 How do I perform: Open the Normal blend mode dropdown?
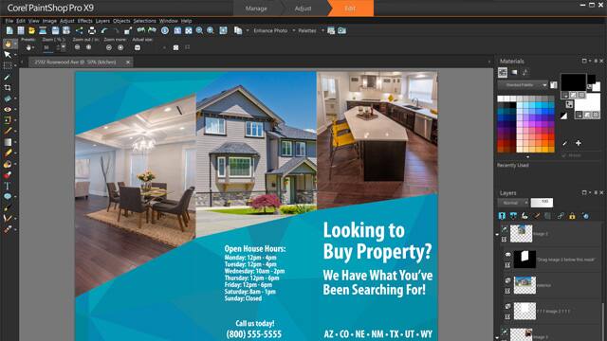point(513,203)
